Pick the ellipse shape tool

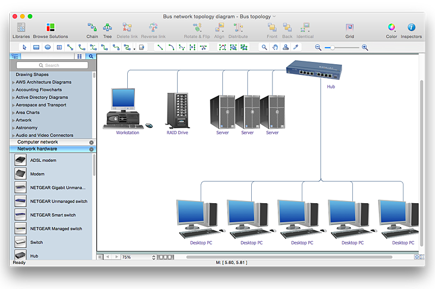pos(47,47)
